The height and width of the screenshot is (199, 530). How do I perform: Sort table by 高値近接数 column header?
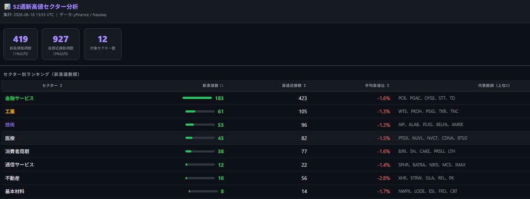coord(294,86)
